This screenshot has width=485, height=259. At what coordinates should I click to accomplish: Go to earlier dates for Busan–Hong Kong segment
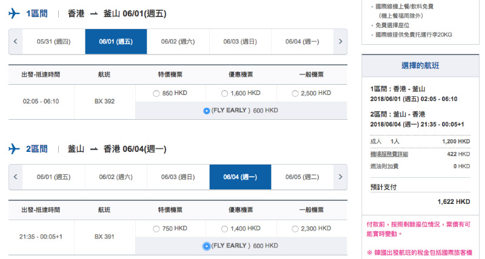pos(16,177)
